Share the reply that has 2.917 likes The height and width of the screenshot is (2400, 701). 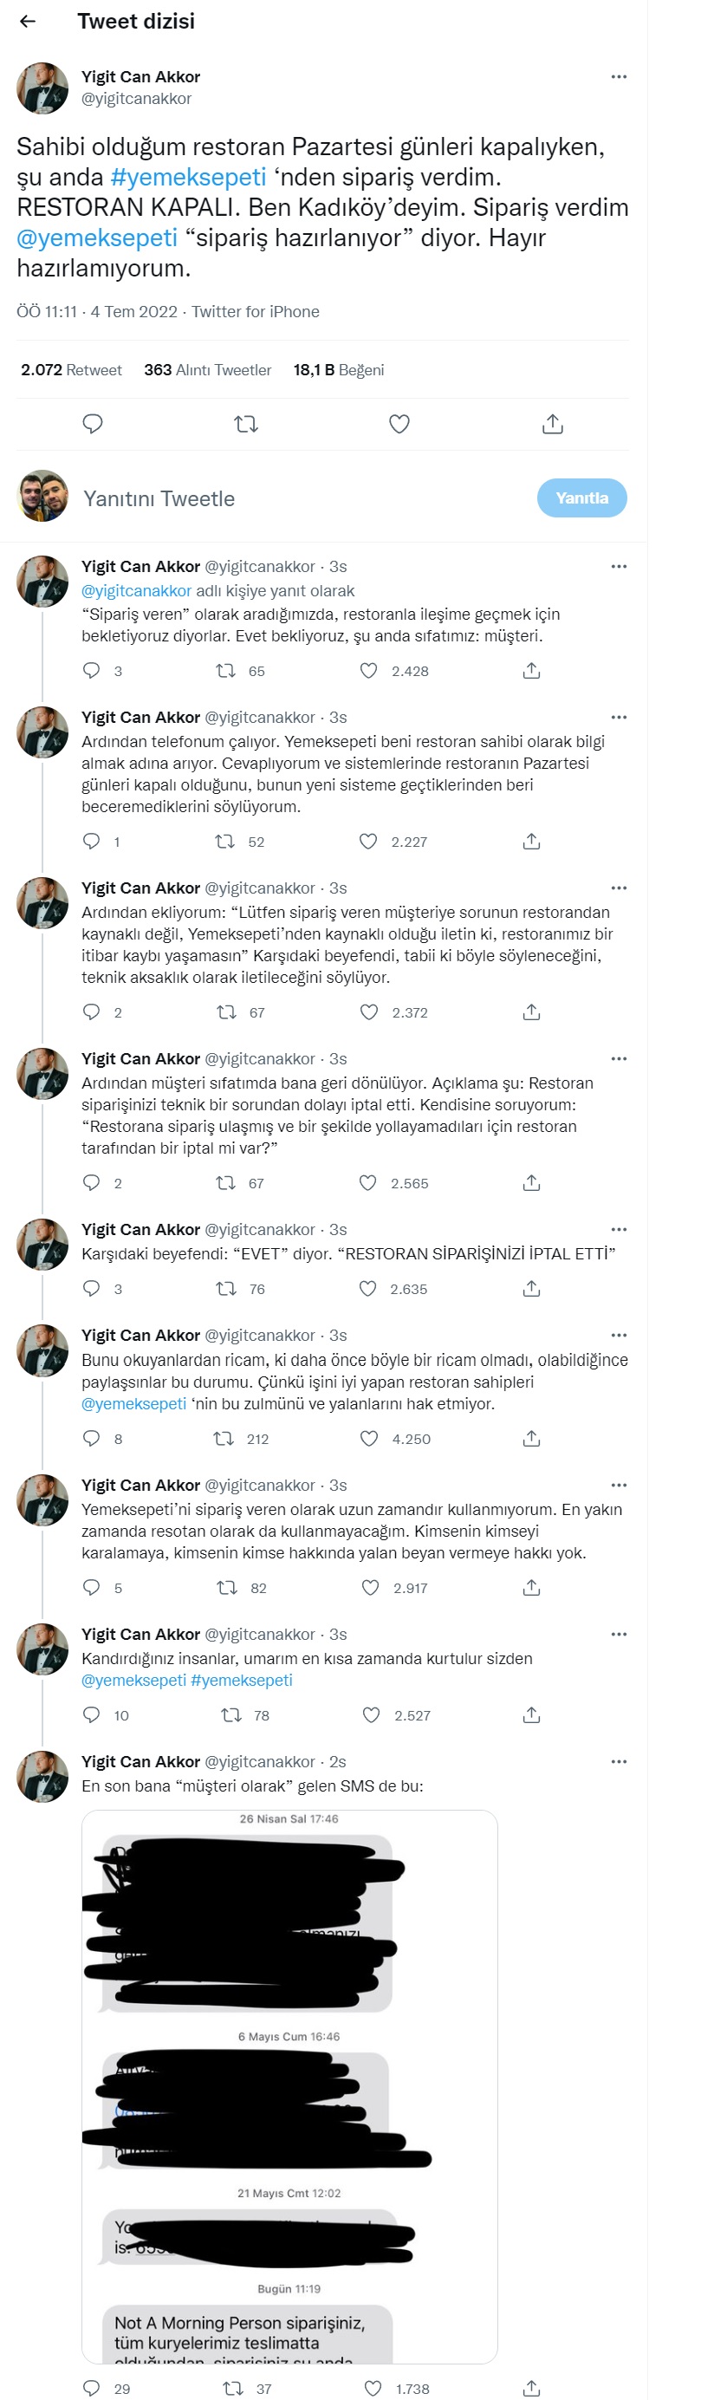(531, 1588)
